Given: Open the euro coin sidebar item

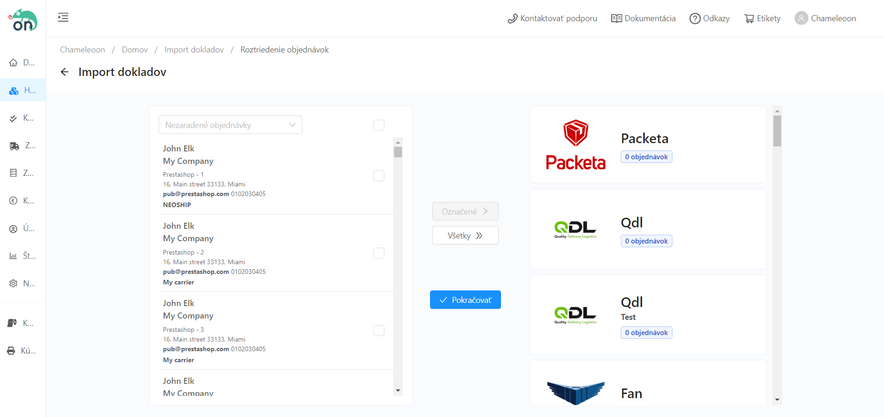Looking at the screenshot, I should (x=13, y=201).
